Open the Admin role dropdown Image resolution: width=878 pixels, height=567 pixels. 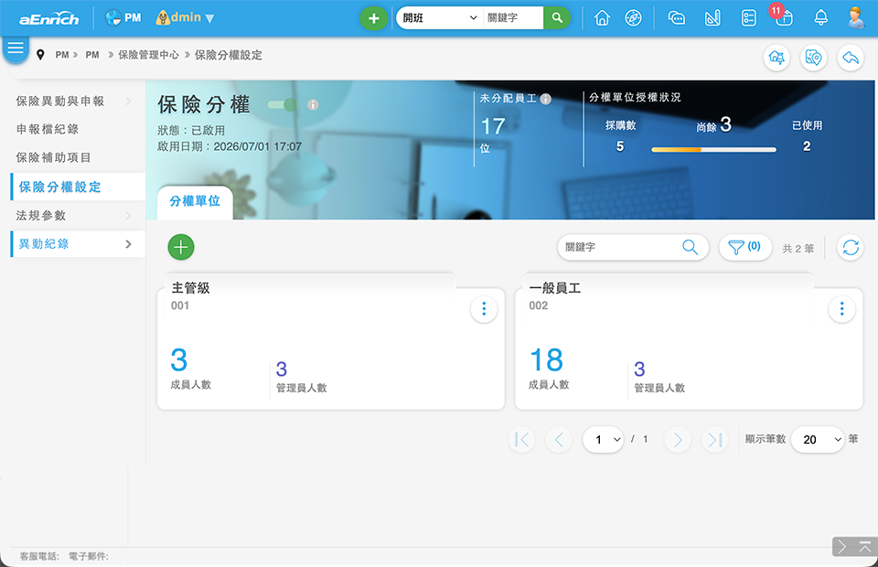pos(186,18)
